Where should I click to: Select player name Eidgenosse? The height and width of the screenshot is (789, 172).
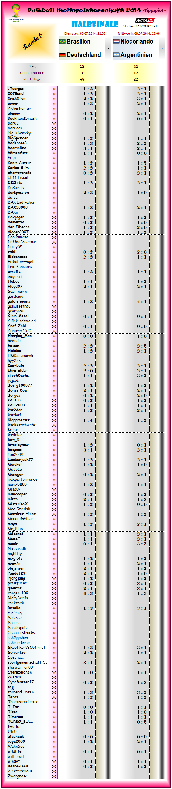coord(17,257)
